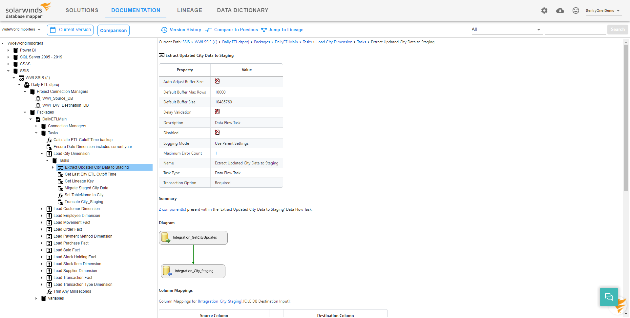Image resolution: width=630 pixels, height=318 pixels.
Task: Click the Use Parent Settings value
Action: click(x=232, y=143)
